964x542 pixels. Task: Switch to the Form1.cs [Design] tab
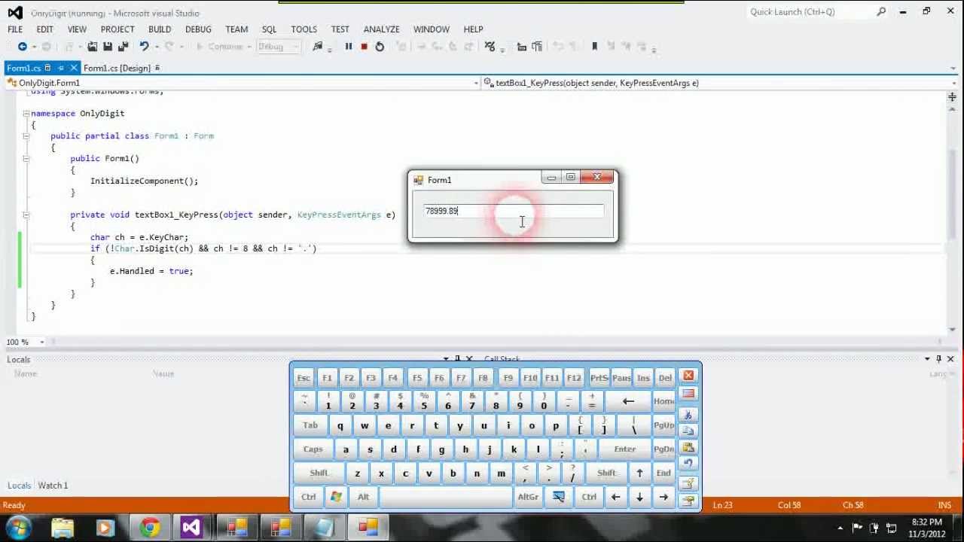tap(117, 68)
